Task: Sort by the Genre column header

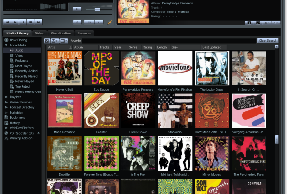Action: (134, 47)
